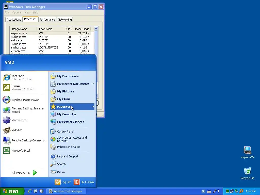The height and width of the screenshot is (195, 260).
Task: Open My Network Places
Action: coord(72,122)
